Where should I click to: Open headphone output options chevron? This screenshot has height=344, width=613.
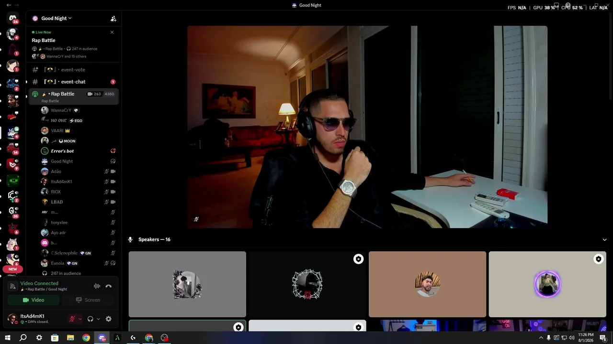coord(98,319)
